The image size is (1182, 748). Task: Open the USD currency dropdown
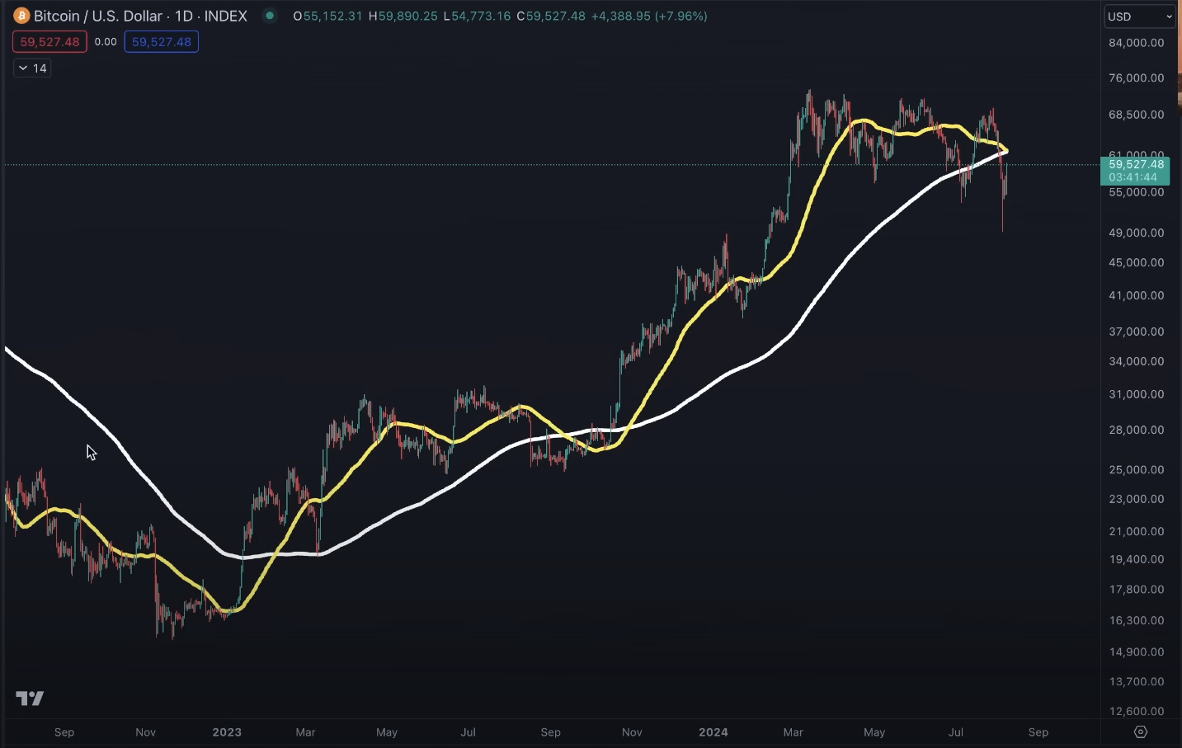(1140, 16)
